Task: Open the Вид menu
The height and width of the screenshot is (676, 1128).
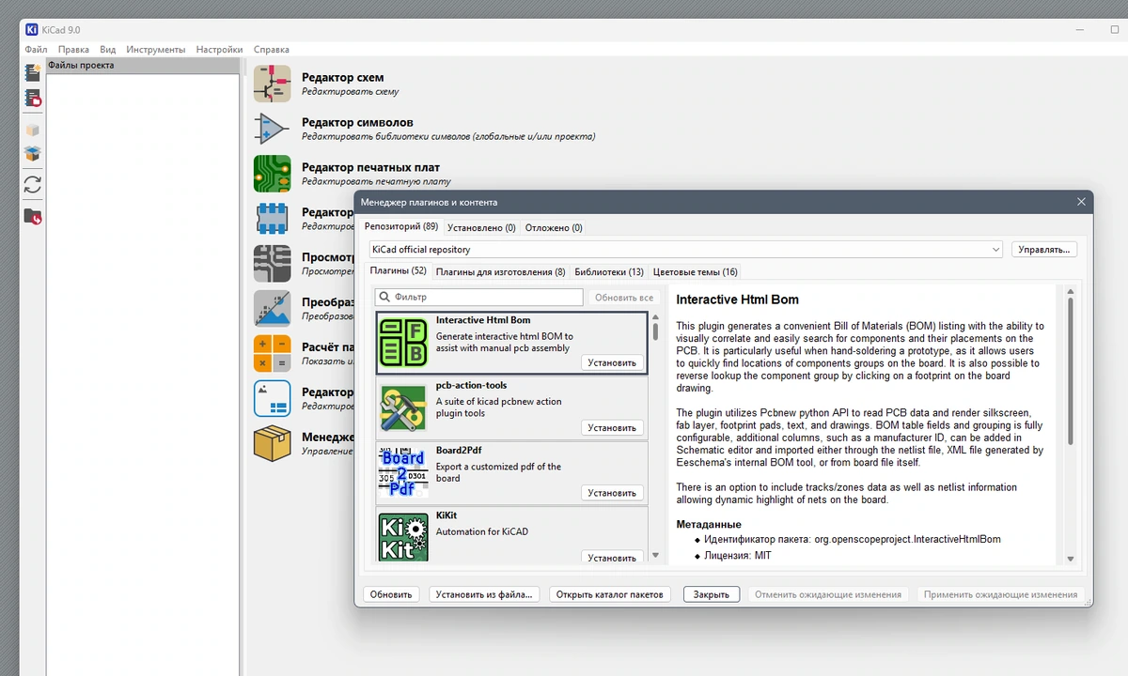Action: pyautogui.click(x=108, y=50)
